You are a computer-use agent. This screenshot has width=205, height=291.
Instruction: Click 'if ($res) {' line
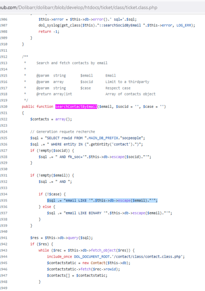42,244
